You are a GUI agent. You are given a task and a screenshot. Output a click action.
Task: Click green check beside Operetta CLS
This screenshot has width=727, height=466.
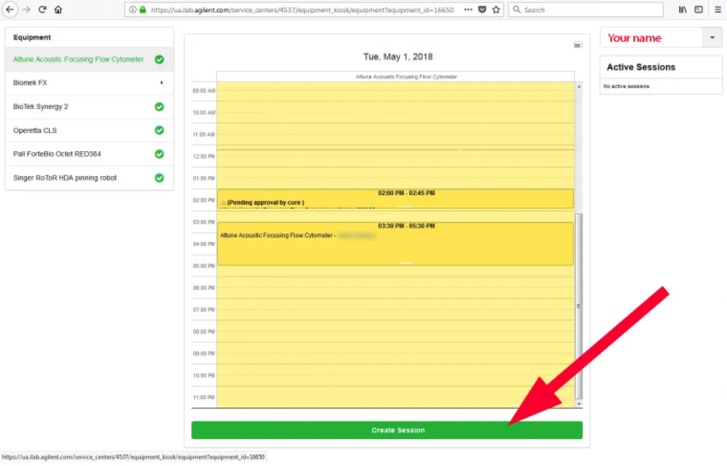[x=159, y=130]
